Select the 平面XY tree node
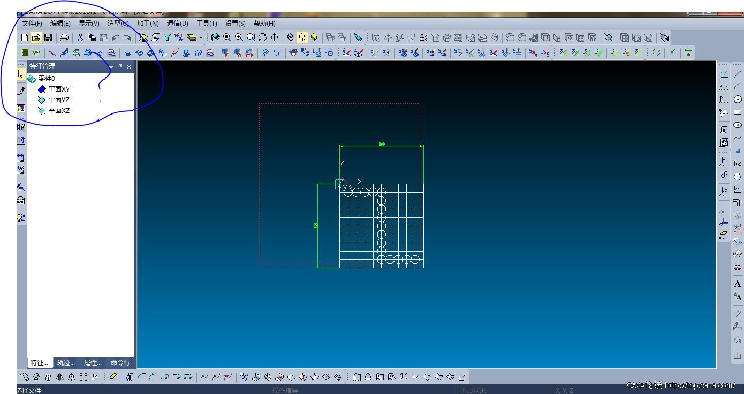This screenshot has height=394, width=744. pos(59,89)
